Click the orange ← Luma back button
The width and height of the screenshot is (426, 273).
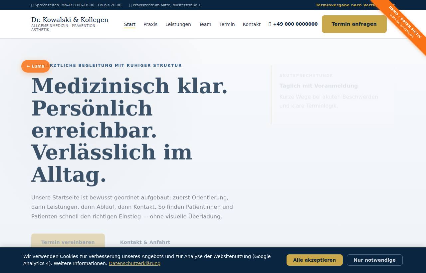point(36,66)
